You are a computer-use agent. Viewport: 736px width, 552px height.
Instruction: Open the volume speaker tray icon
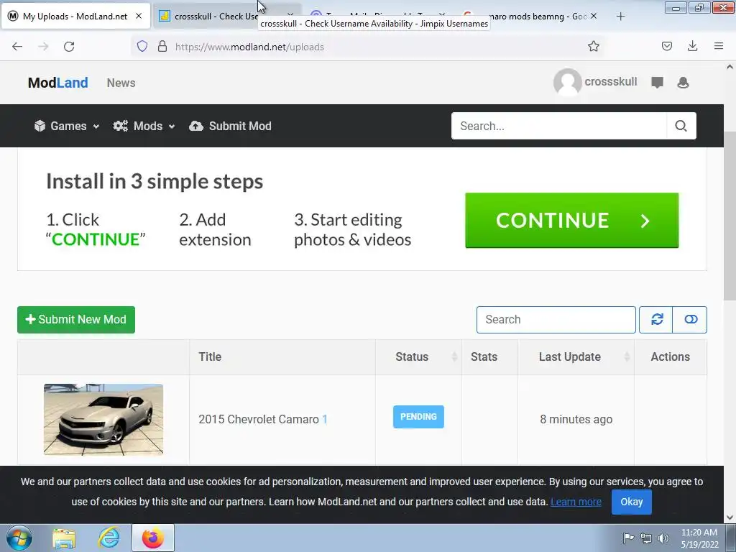coord(663,538)
